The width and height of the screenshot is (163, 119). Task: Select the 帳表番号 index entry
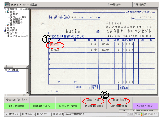tap(16, 22)
